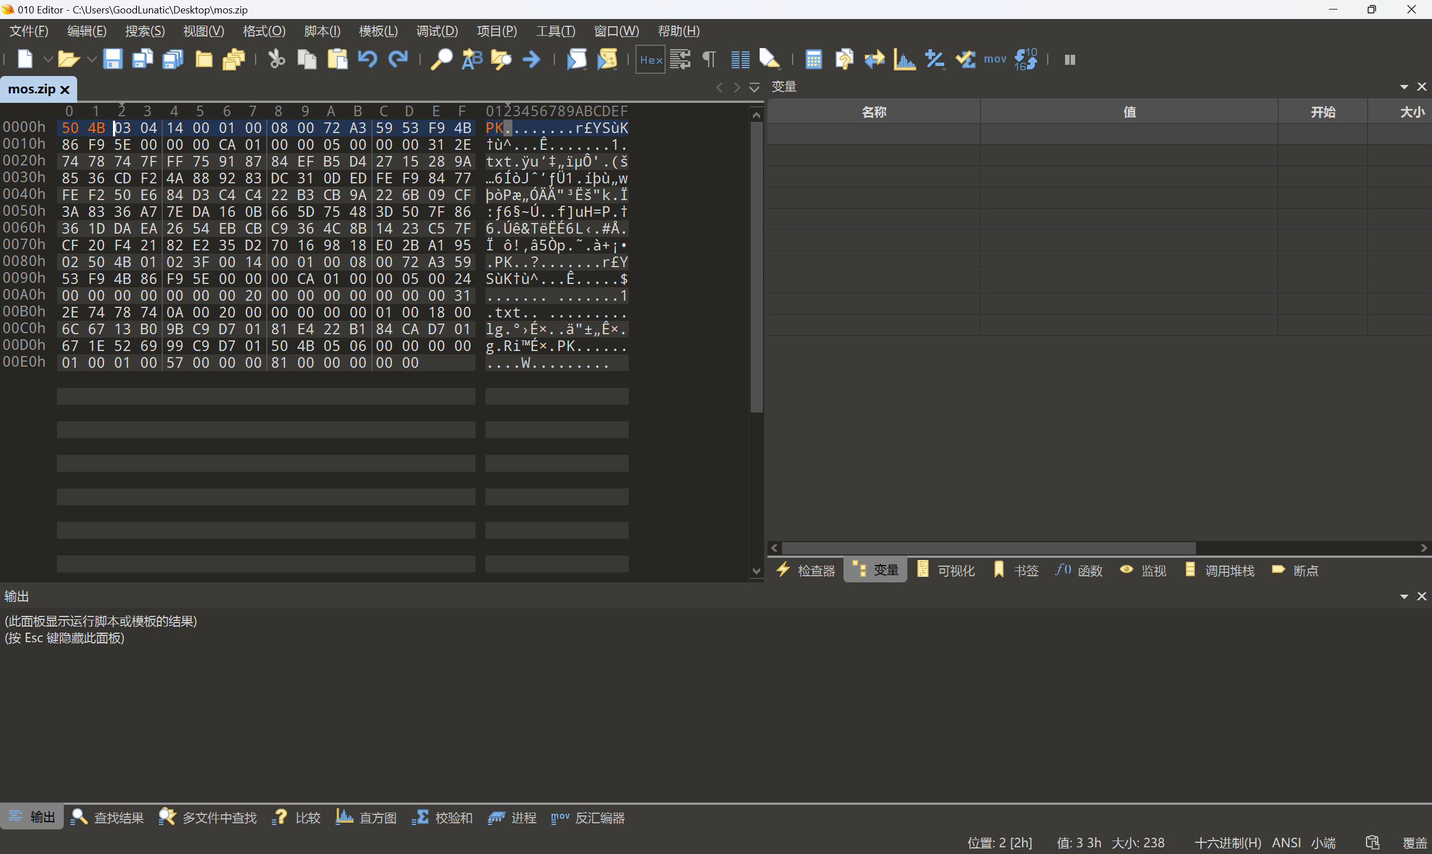Click the Replace AB icon

472,59
